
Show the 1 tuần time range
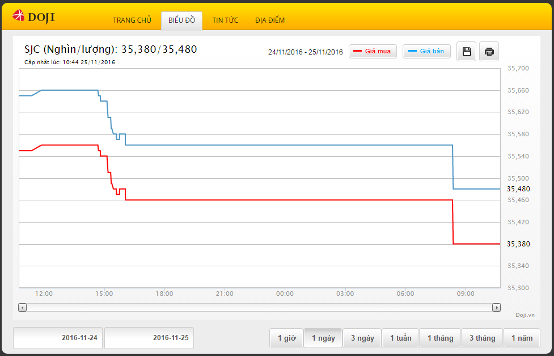401,338
